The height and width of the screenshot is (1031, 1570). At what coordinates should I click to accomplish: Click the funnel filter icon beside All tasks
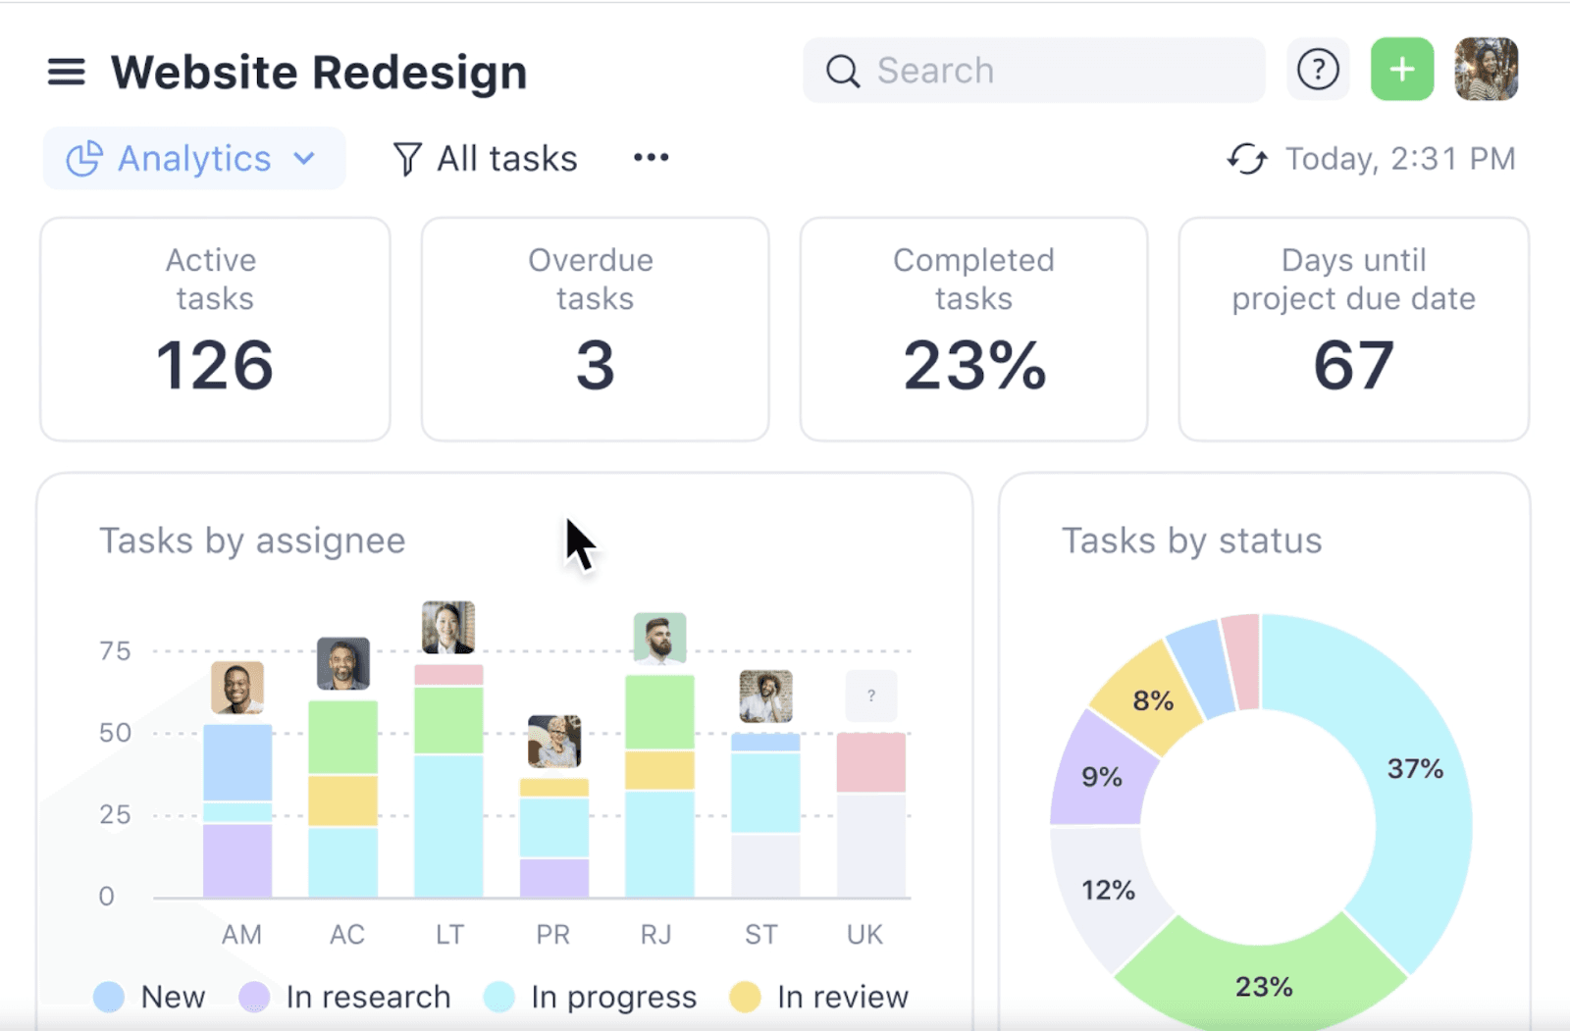coord(408,157)
